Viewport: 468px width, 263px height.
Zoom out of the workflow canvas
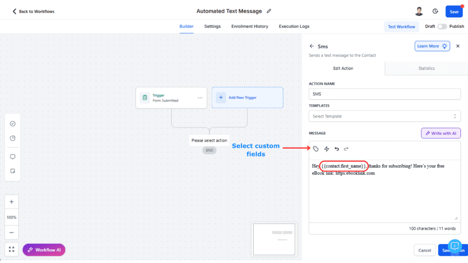pos(12,232)
